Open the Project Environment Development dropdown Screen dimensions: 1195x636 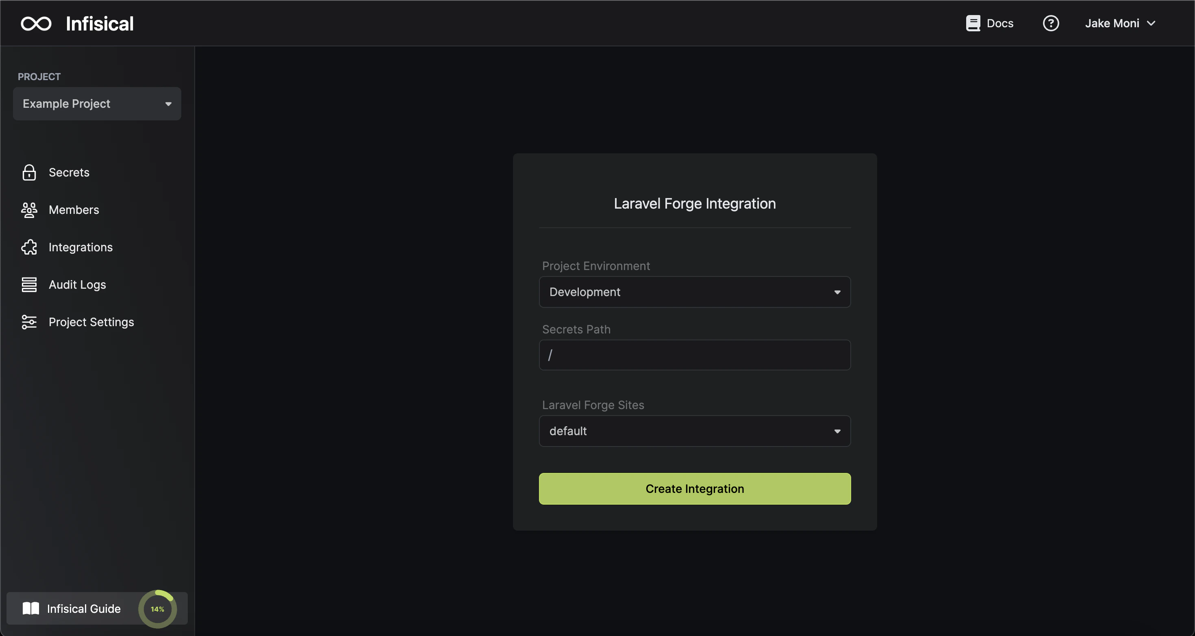pyautogui.click(x=695, y=292)
